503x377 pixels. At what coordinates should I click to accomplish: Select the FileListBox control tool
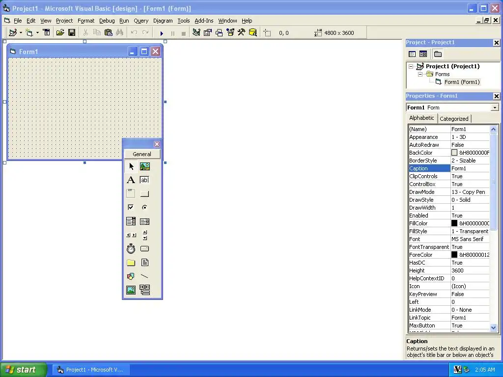coord(145,263)
